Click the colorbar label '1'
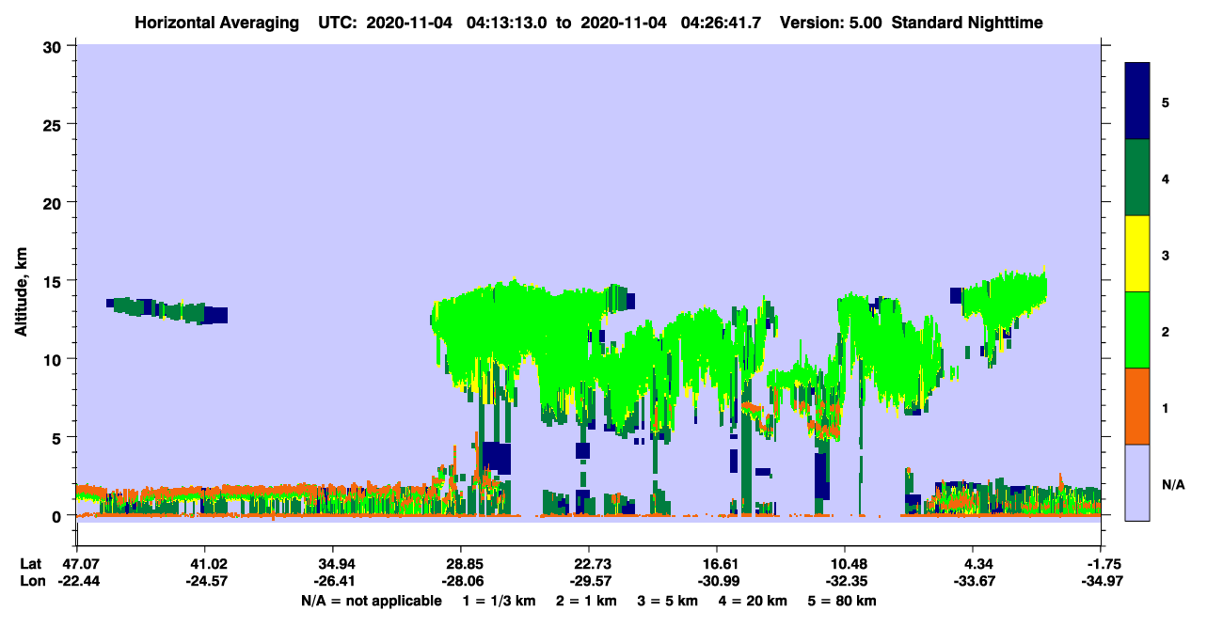1223x627 pixels. pyautogui.click(x=1167, y=407)
